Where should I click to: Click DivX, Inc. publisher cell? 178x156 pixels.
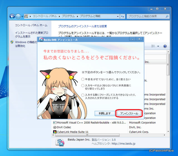coord(135,127)
